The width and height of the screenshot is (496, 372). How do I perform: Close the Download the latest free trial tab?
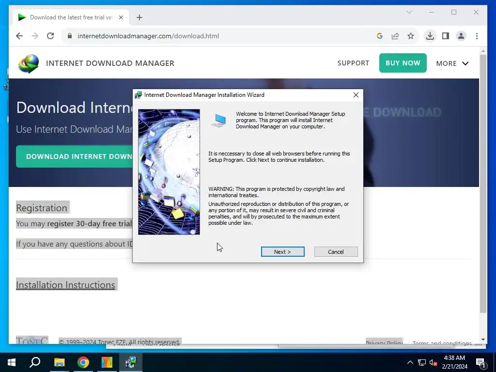tap(121, 17)
